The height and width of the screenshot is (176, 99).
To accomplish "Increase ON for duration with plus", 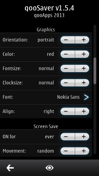I will click(x=82, y=137).
